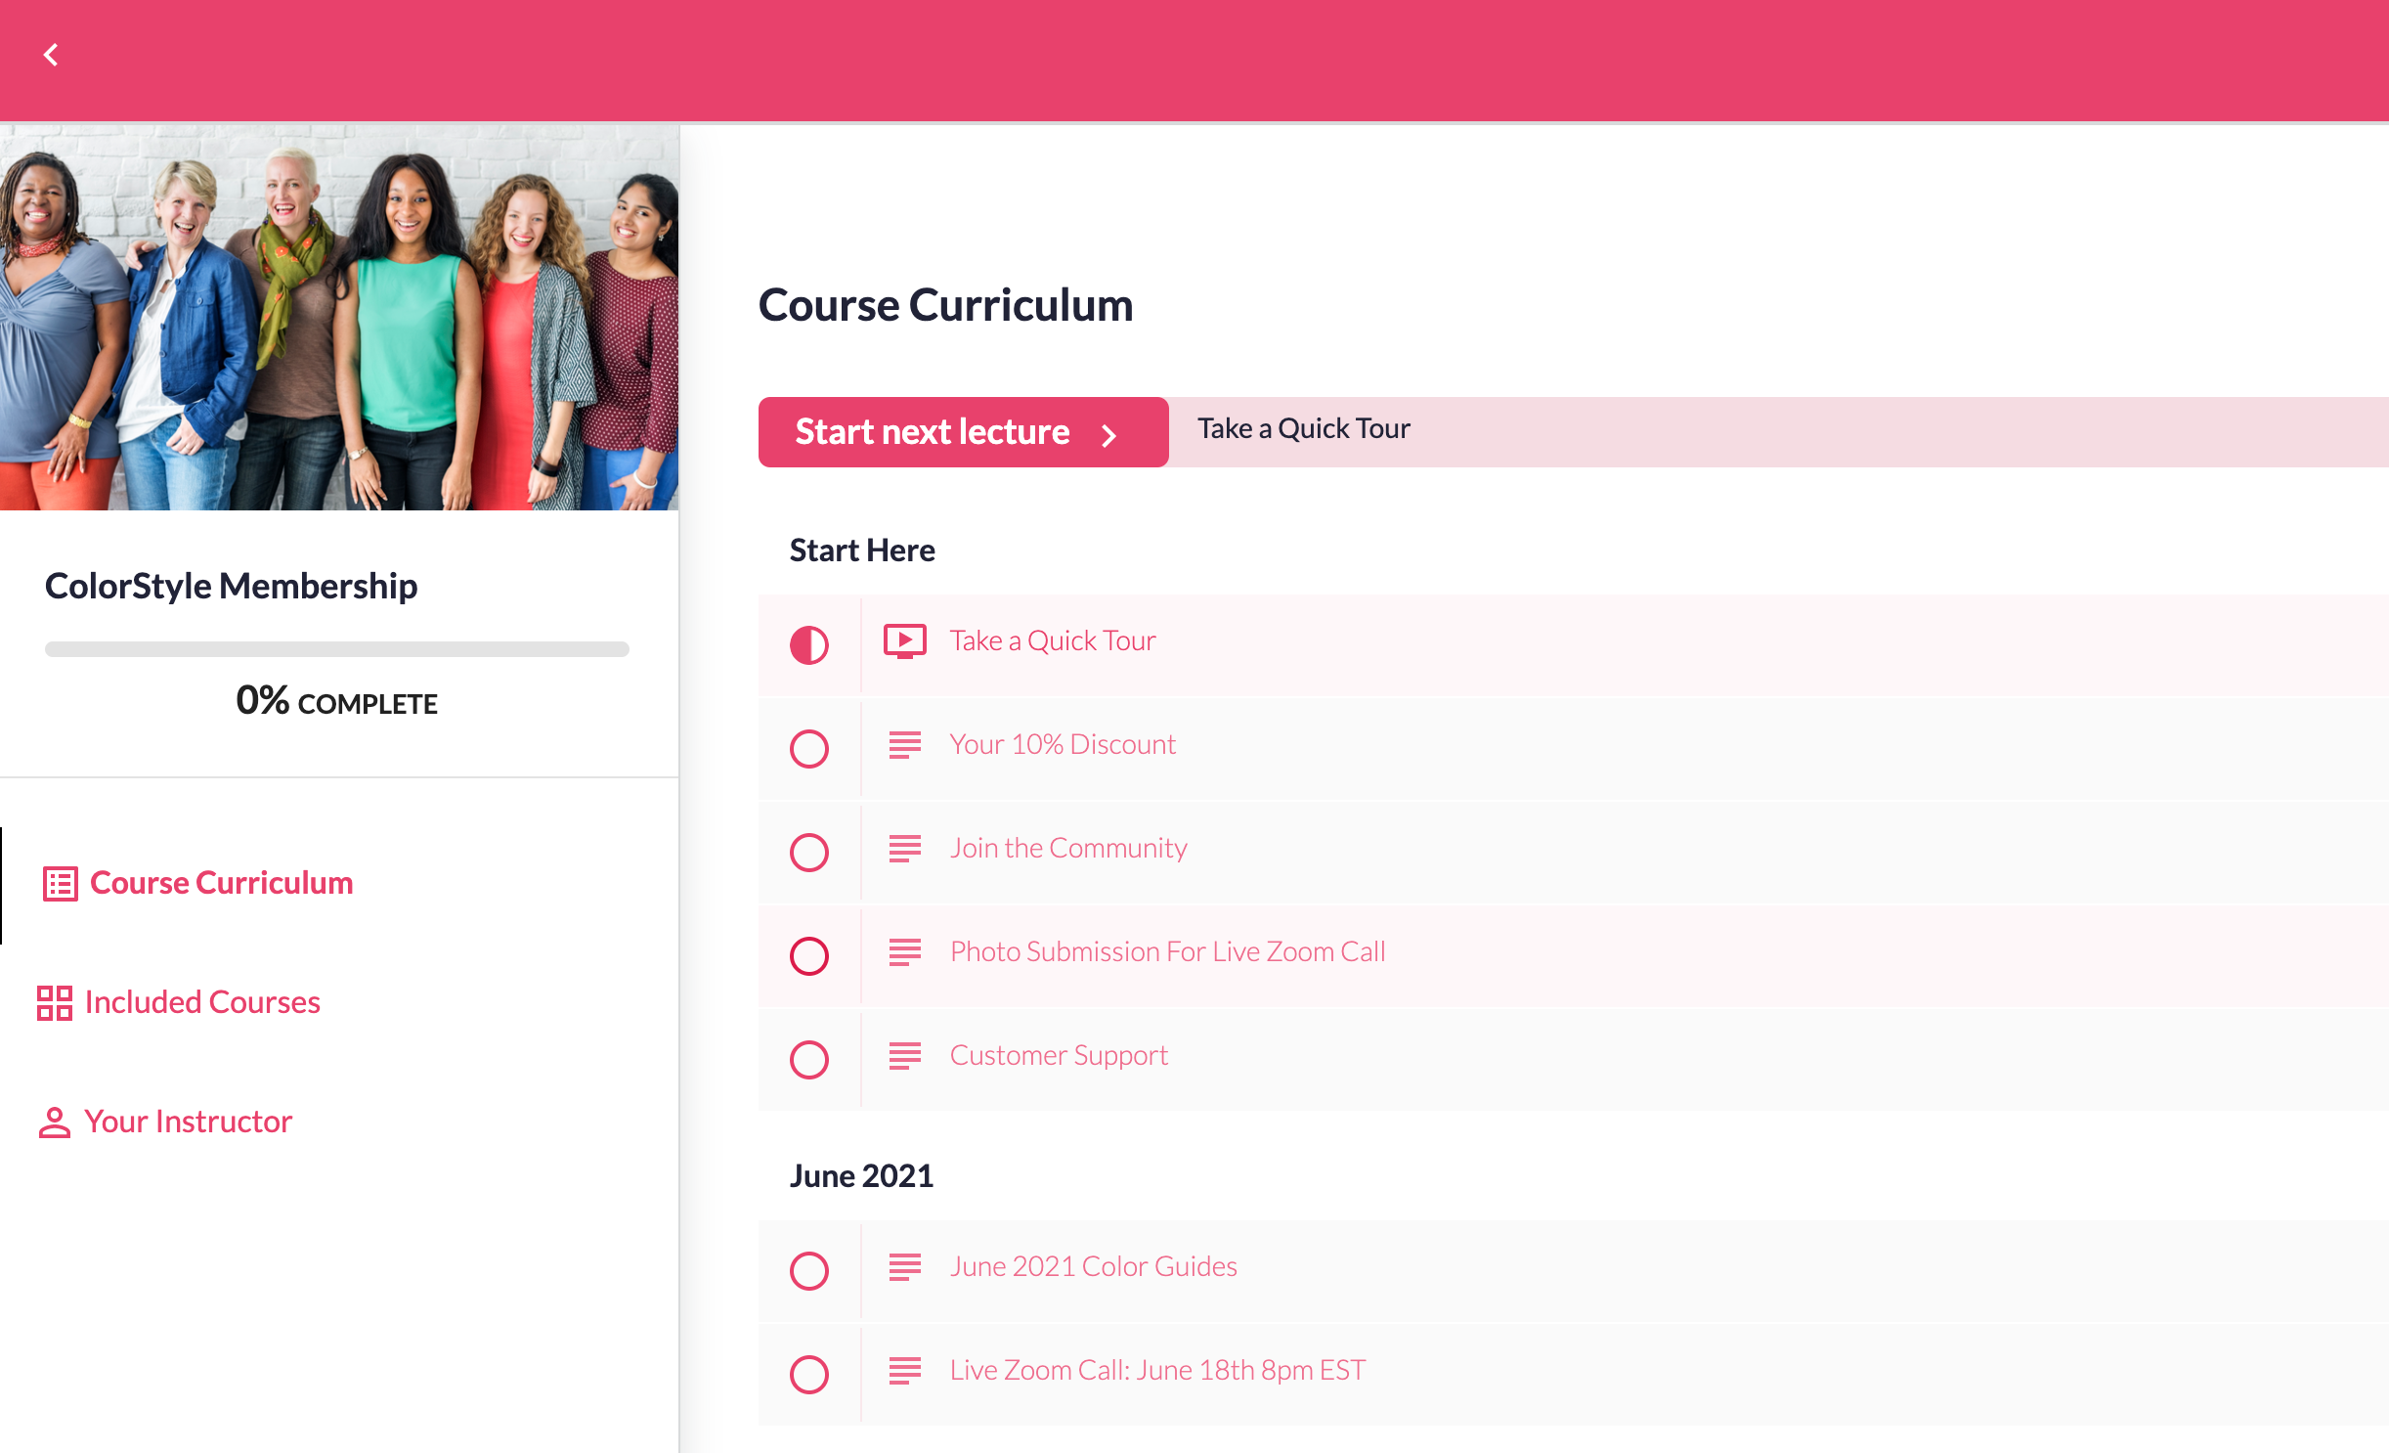
Task: Mark Join the Community as complete
Action: coord(809,853)
